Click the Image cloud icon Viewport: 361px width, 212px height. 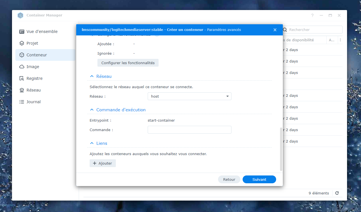pos(22,67)
